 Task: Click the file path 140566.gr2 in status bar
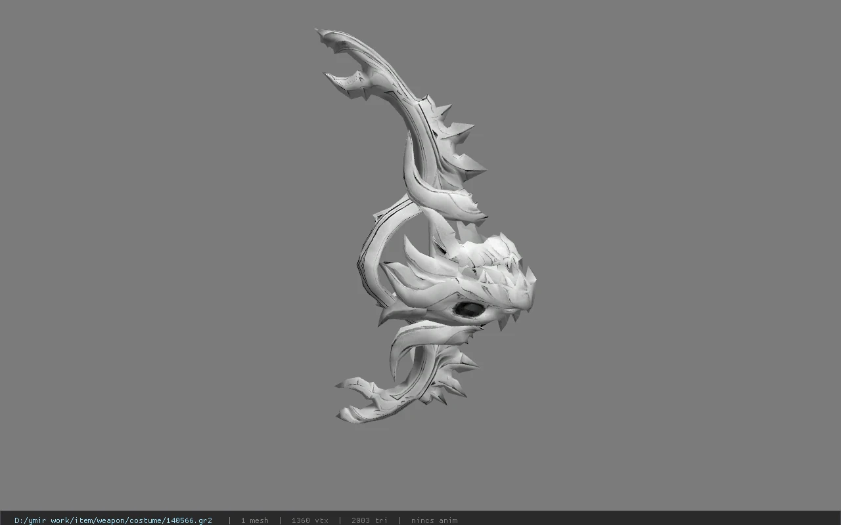point(113,520)
